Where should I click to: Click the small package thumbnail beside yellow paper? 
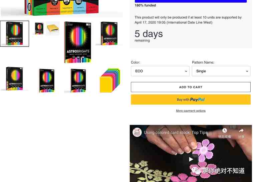click(x=39, y=28)
